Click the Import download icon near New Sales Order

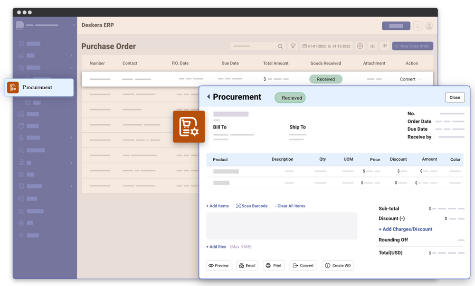pos(372,46)
